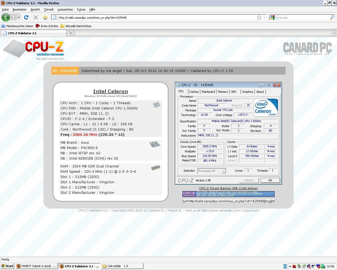Viewport: 337px width, 270px height.
Task: Click the safely remove hardware tray icon
Action: (x=299, y=266)
